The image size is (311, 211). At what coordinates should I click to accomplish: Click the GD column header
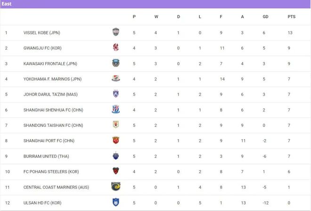pos(265,16)
